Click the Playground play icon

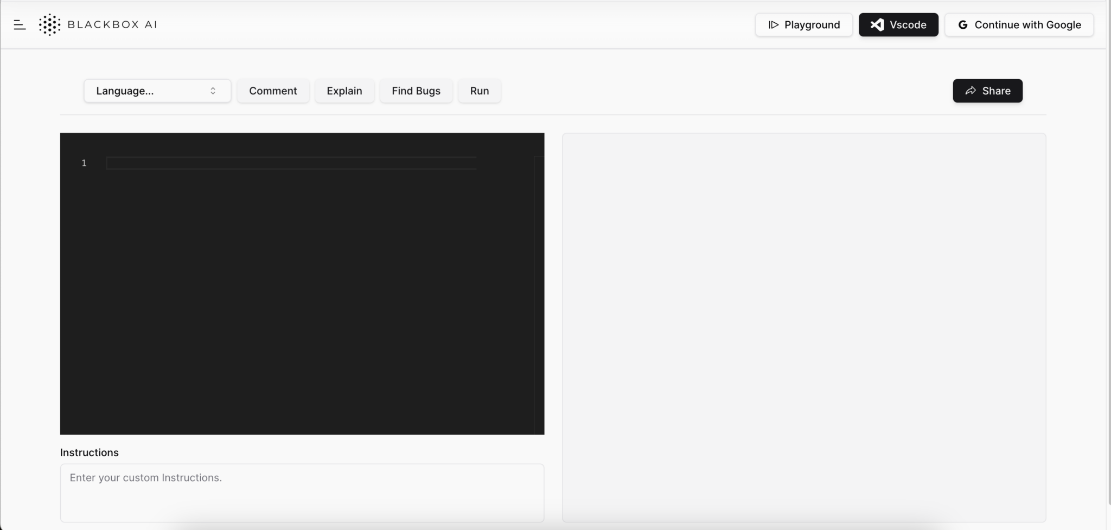click(774, 24)
